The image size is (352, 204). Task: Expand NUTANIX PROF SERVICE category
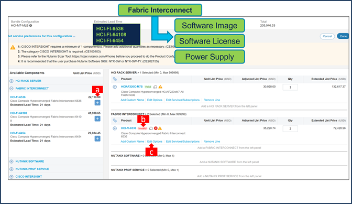[x=12, y=169]
